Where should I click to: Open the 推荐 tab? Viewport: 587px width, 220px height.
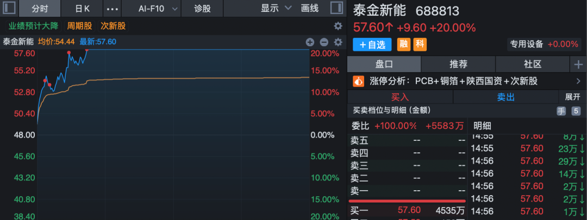coord(458,64)
